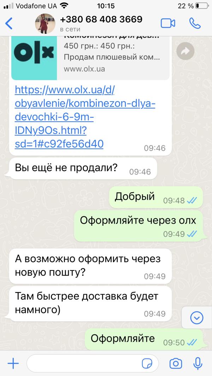This screenshot has width=212, height=376.
Task: Jump to latest messages with down chevron
Action: (197, 318)
